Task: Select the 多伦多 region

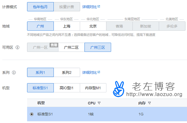Action: (x=172, y=26)
